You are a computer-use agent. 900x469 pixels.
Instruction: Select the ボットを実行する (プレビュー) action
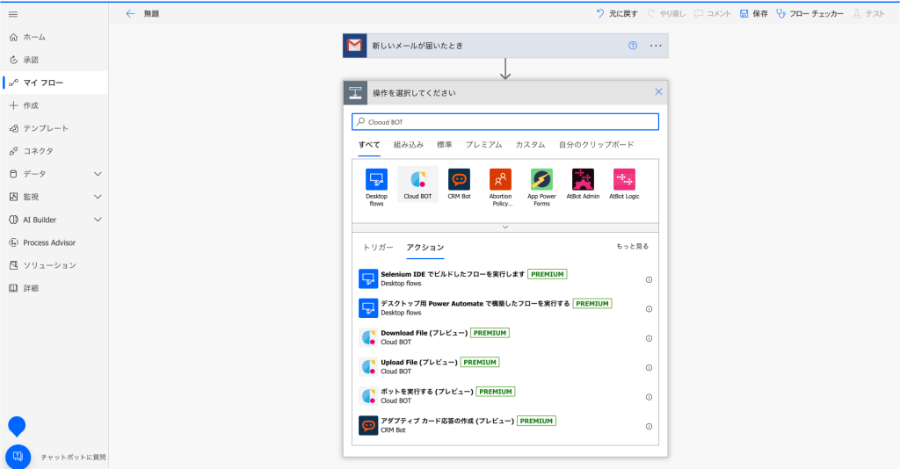505,396
